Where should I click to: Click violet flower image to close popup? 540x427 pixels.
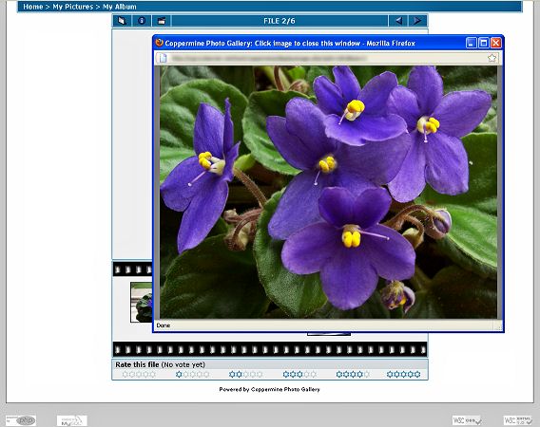[x=328, y=193]
